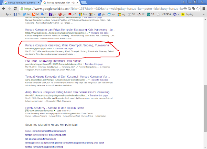207x149 pixels.
Task: Open the Facebook 'Fb' bookmark
Action: 17,14
